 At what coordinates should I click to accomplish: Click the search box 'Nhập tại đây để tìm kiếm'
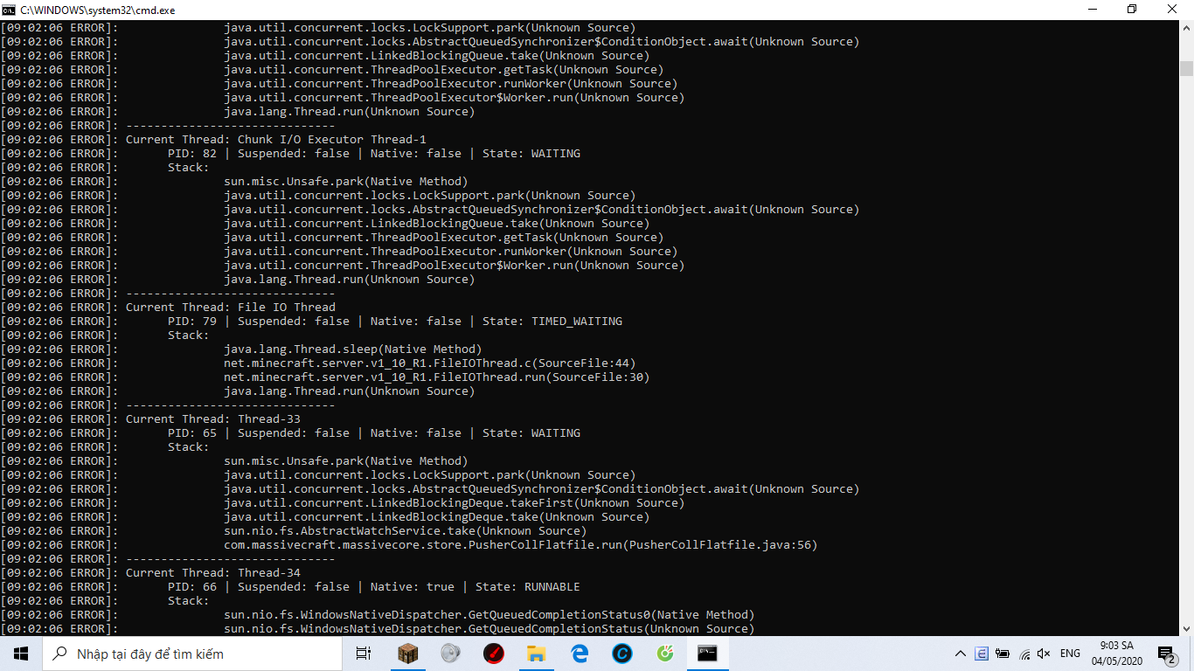[192, 654]
